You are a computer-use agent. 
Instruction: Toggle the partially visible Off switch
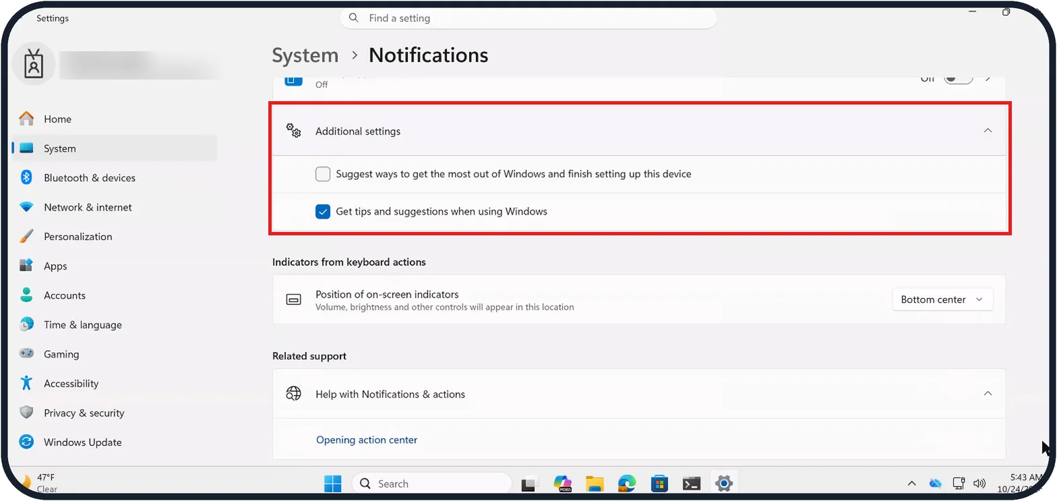click(958, 79)
